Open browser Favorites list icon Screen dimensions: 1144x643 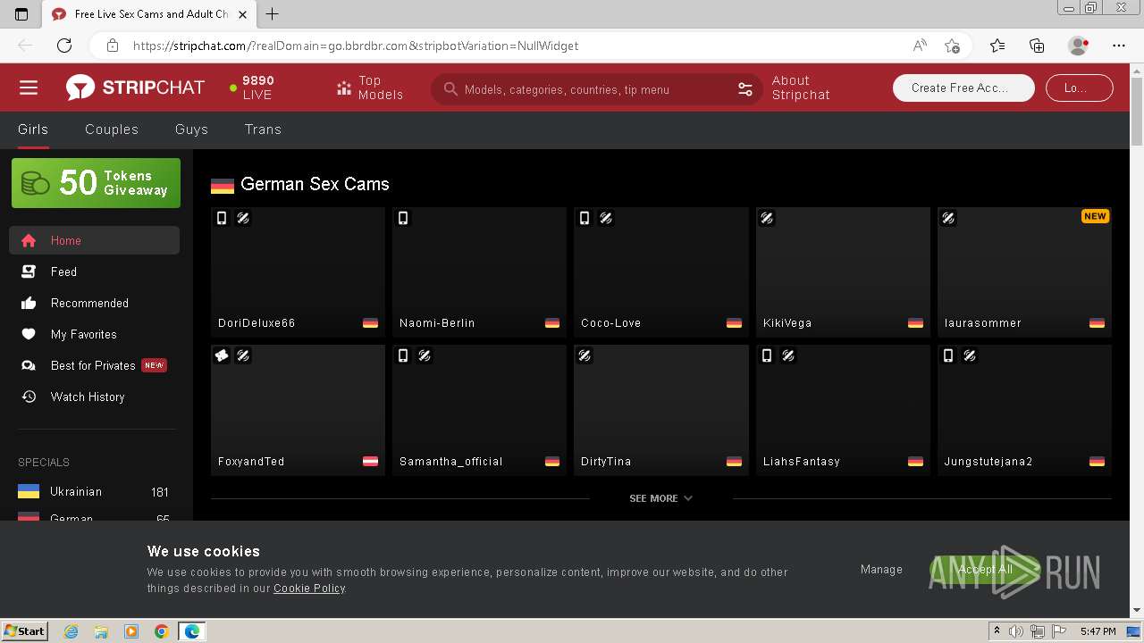(997, 46)
